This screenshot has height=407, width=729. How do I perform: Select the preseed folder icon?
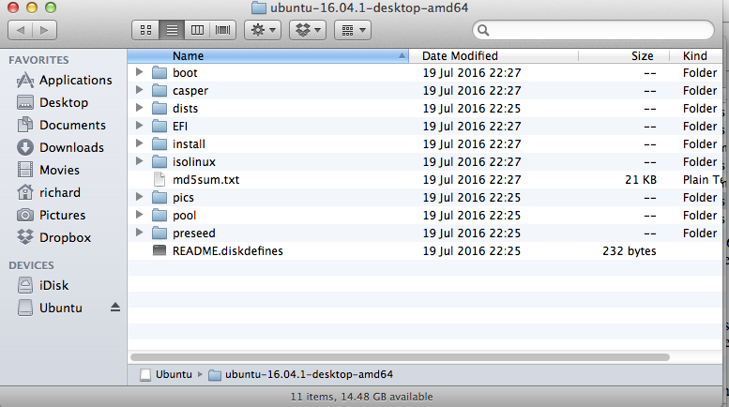(159, 233)
